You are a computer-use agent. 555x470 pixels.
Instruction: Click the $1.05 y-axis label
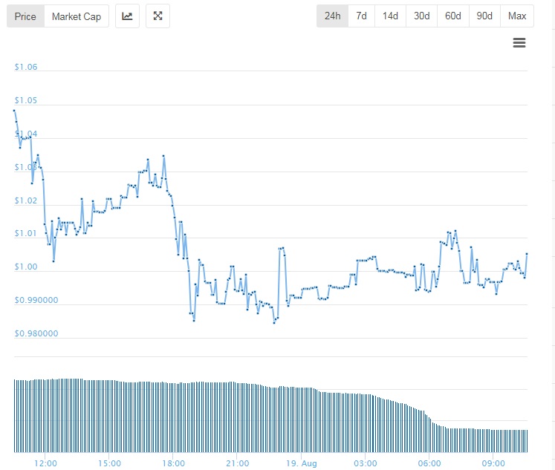[x=25, y=100]
